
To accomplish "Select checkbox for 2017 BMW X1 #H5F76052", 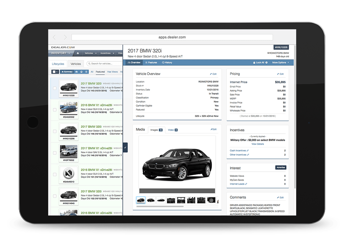I will (x=55, y=153).
